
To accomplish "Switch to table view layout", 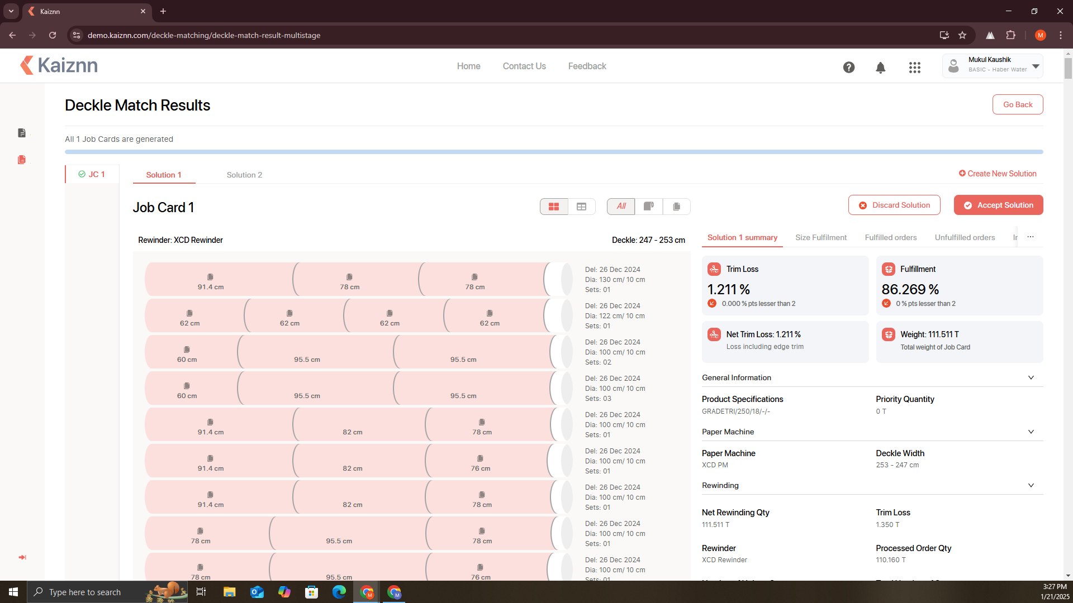I will (581, 207).
